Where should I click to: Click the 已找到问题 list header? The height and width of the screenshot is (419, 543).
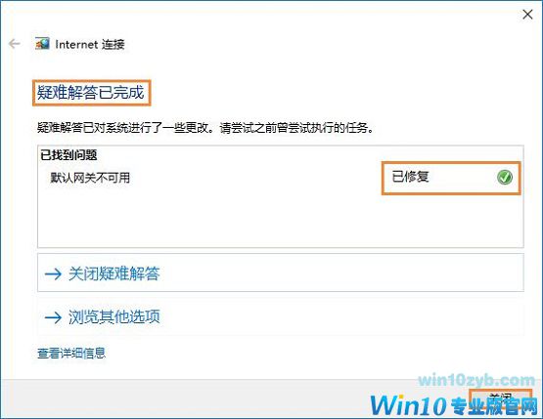click(x=68, y=155)
